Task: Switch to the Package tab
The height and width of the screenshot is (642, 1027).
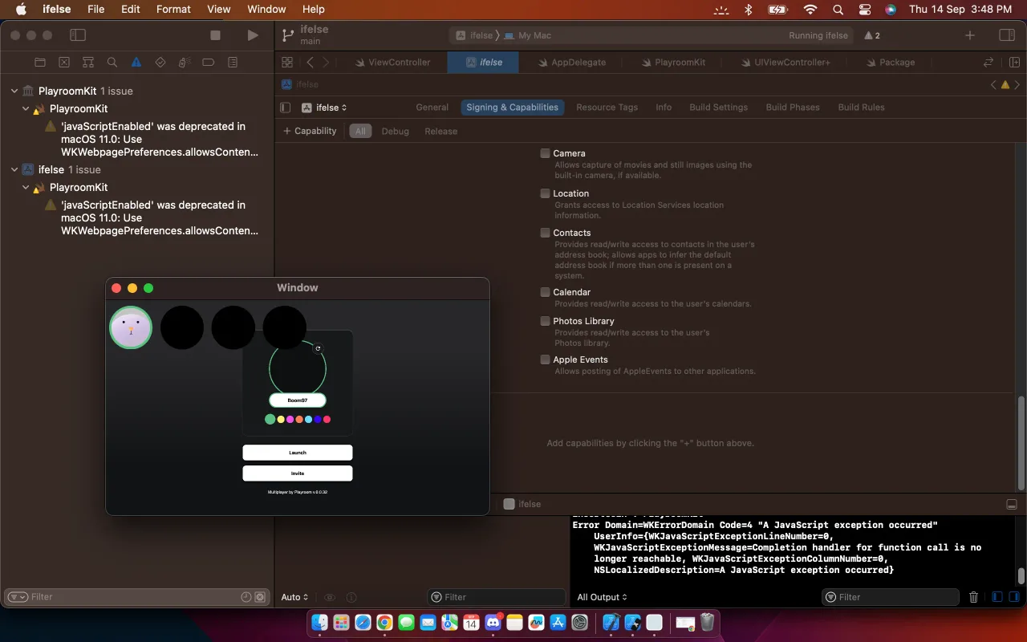Action: point(890,62)
